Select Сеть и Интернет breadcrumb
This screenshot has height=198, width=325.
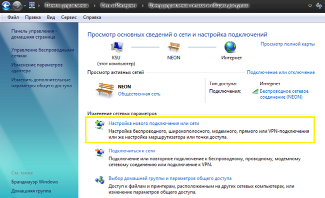click(118, 6)
